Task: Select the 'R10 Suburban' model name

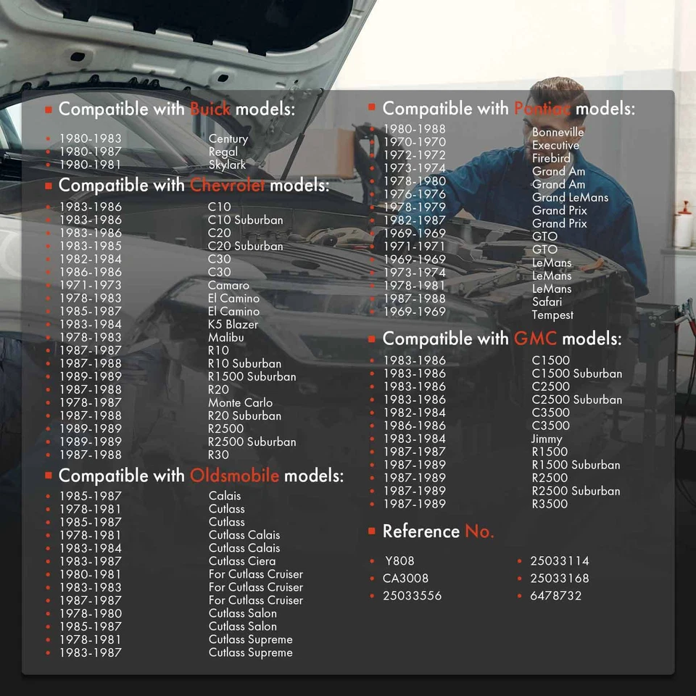Action: pyautogui.click(x=244, y=363)
